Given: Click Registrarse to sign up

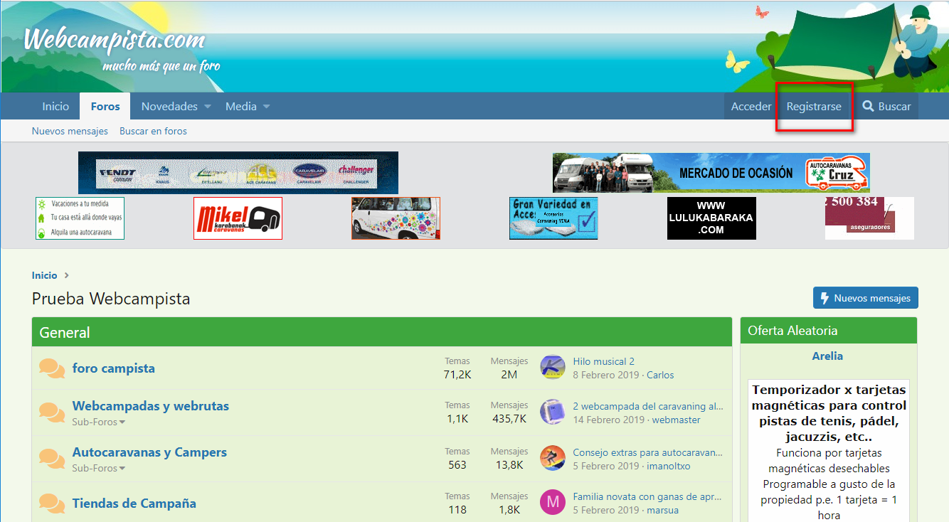Looking at the screenshot, I should (x=814, y=106).
